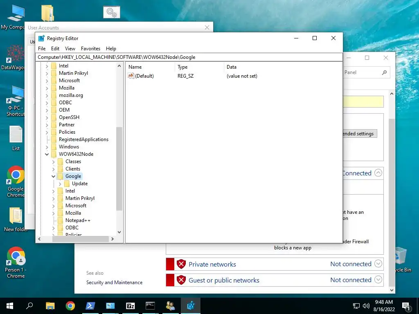Open File Explorer from the taskbar
419x314 pixels.
(x=50, y=306)
